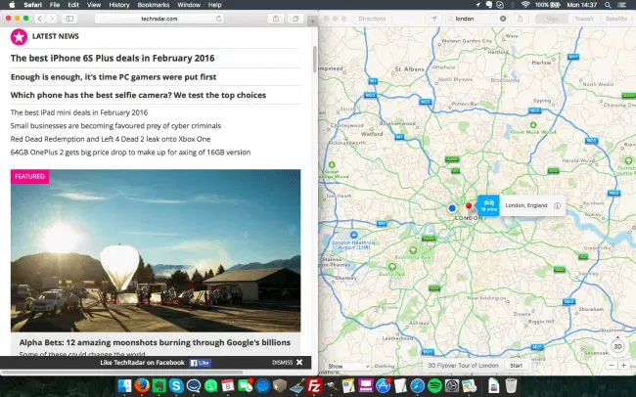The height and width of the screenshot is (397, 636).
Task: Open the Help menu
Action: [214, 5]
